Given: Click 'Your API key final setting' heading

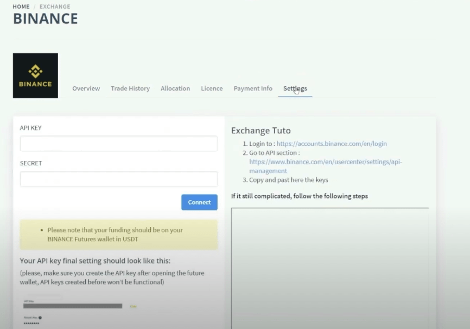Looking at the screenshot, I should tap(95, 261).
